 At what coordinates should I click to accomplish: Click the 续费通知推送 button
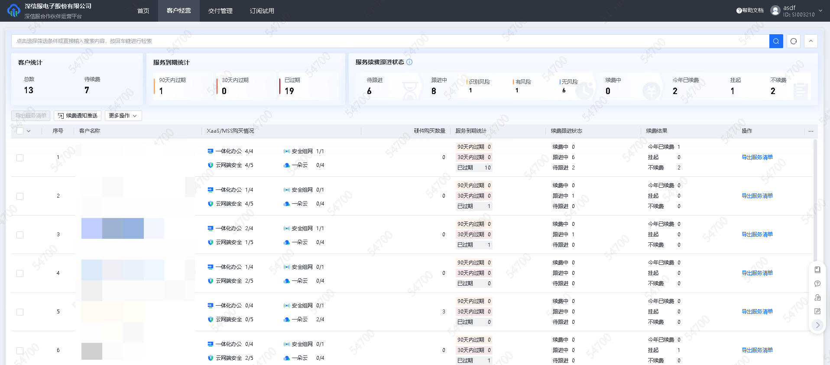[78, 116]
